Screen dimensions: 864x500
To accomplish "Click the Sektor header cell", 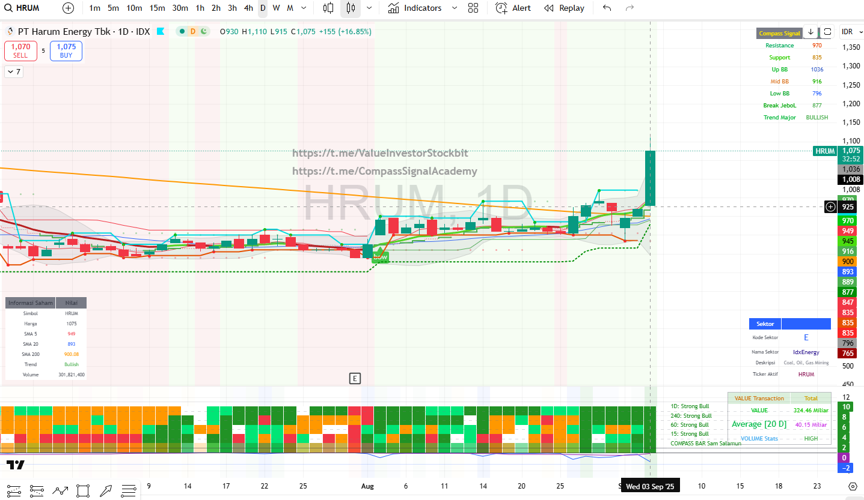I will [765, 324].
